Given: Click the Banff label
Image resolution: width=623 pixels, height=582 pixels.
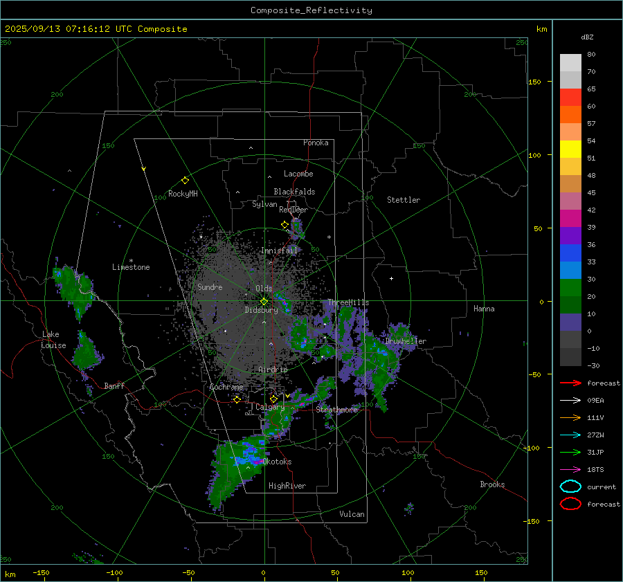Looking at the screenshot, I should click(x=114, y=386).
